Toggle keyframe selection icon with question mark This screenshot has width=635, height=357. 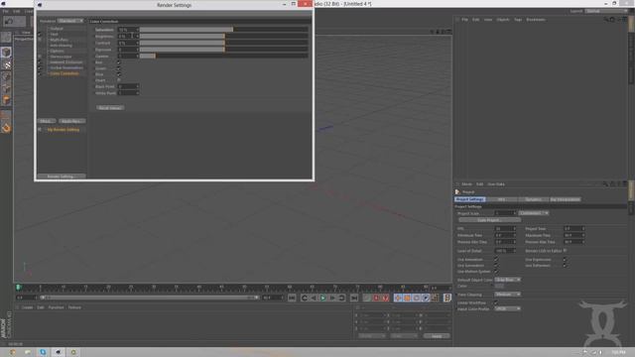pos(386,297)
